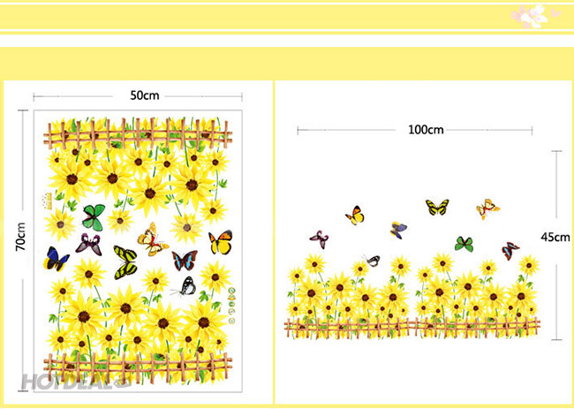574x409 pixels.
Task: Click the 45cm height label
Action: coord(555,238)
